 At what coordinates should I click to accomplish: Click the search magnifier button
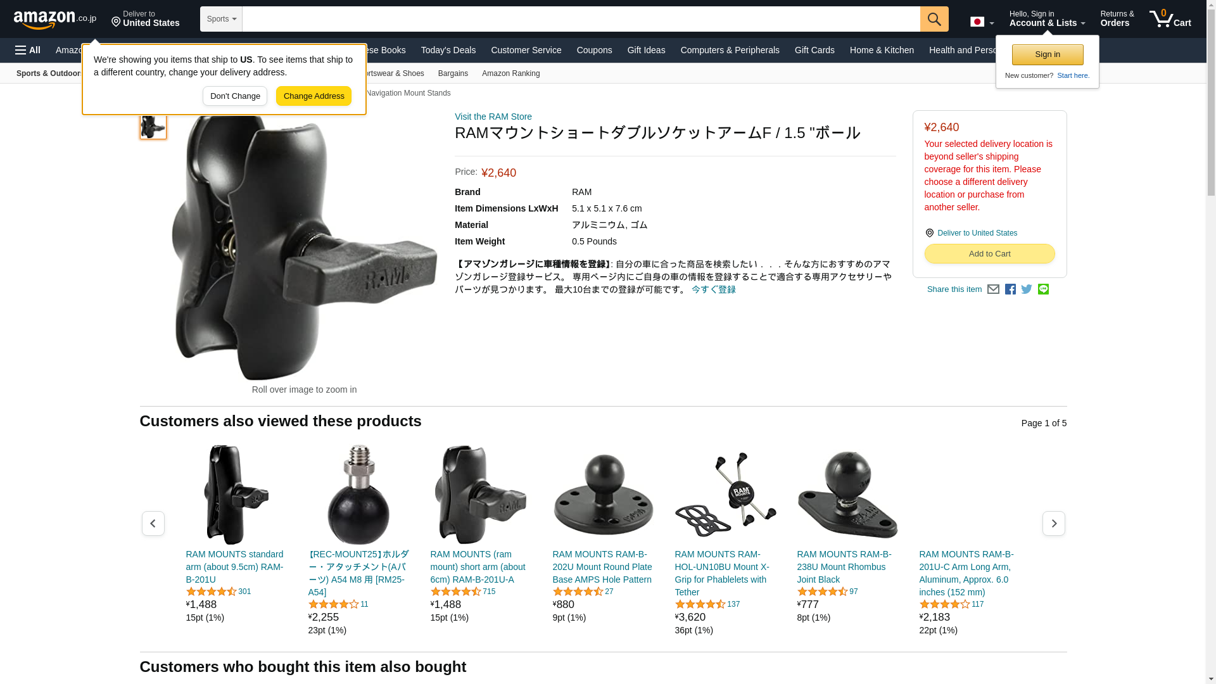pos(934,19)
